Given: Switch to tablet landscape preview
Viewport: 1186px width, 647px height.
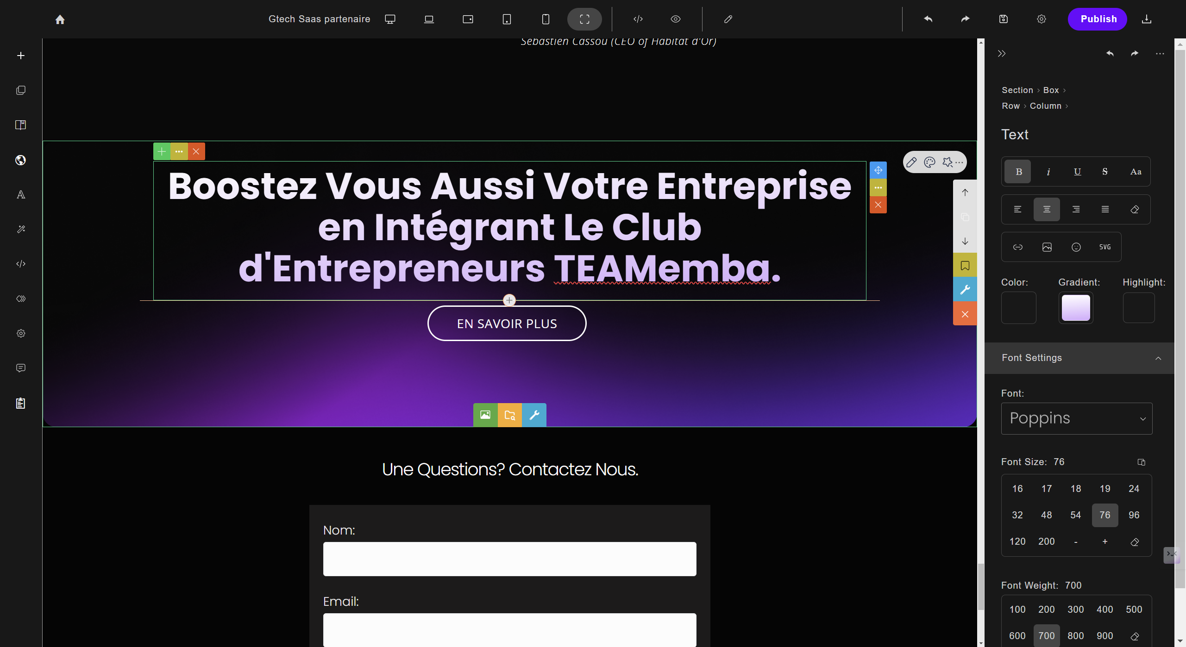Looking at the screenshot, I should [x=468, y=19].
